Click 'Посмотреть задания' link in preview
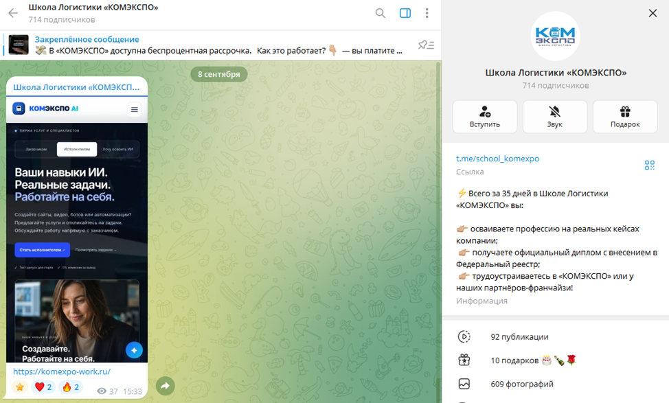Image resolution: width=669 pixels, height=403 pixels. point(95,250)
